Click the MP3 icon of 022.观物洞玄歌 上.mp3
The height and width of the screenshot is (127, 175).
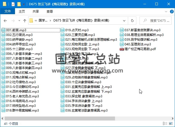63,44
